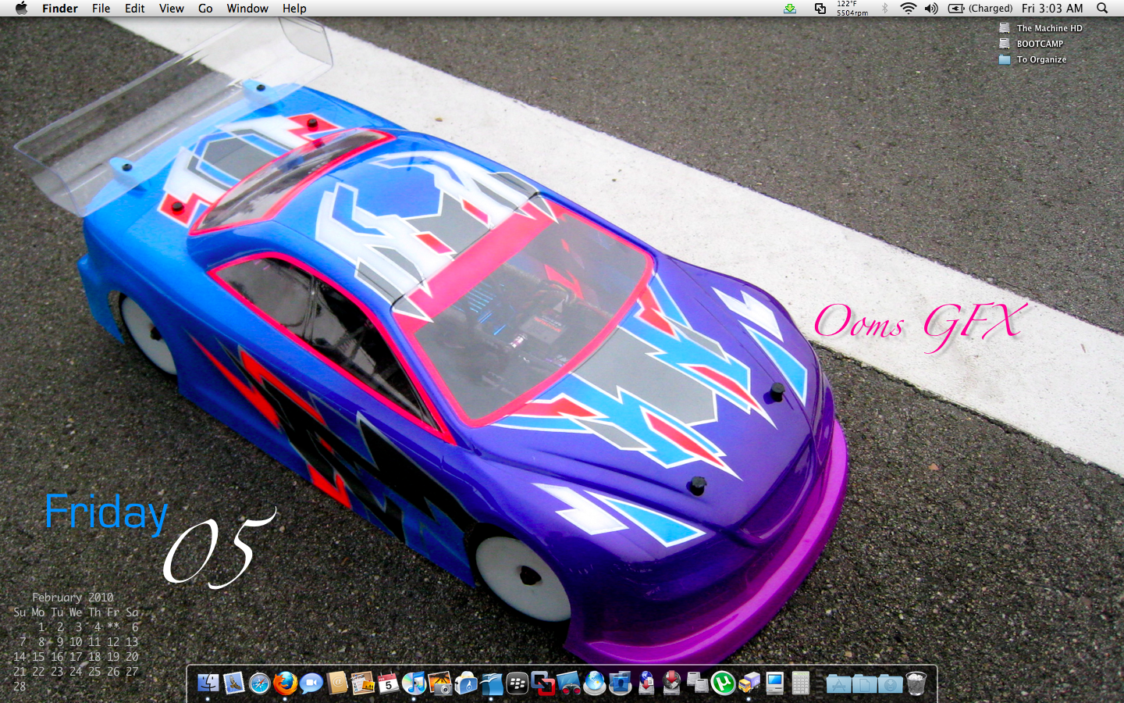Open the Go menu
Screen dimensions: 1124x703
click(x=205, y=9)
